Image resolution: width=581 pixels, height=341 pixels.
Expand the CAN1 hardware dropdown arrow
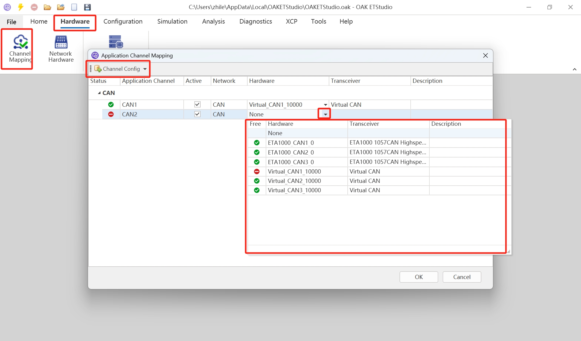325,105
